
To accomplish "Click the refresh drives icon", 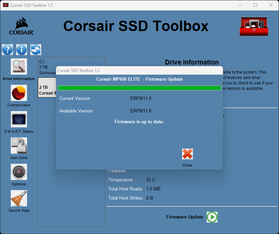I will (35, 50).
